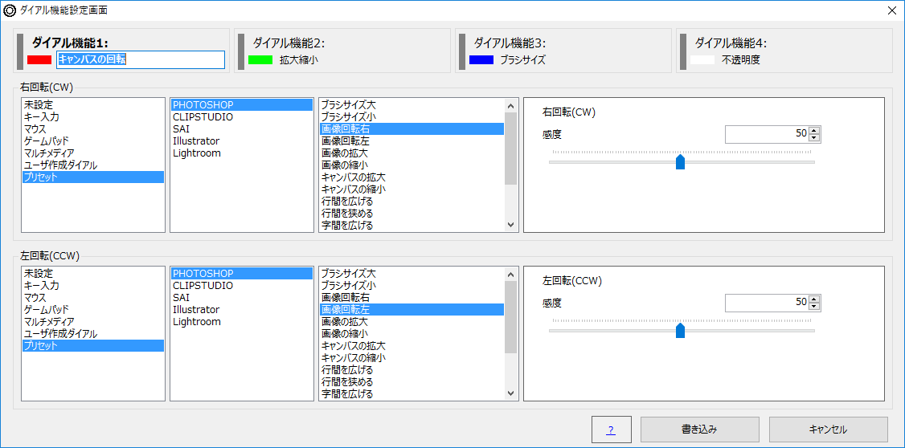Viewport: 905px width, 448px height.
Task: Click the 左回転(CCW) 感度 value field
Action: point(767,303)
